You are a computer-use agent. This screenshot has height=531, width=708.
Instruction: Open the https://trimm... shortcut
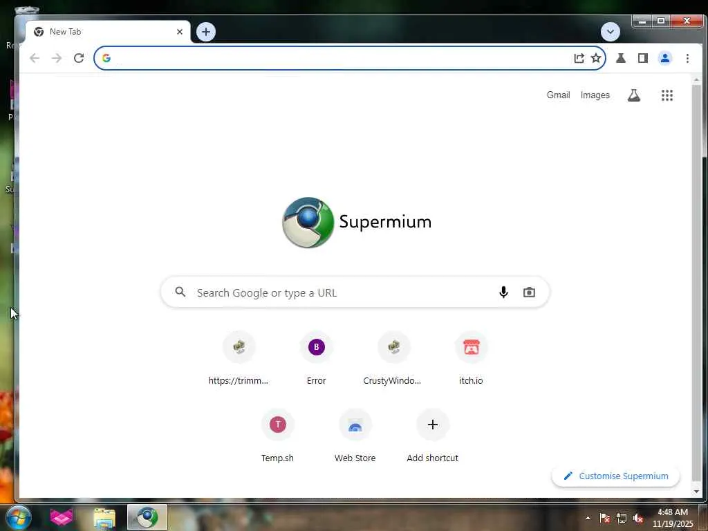click(x=239, y=359)
